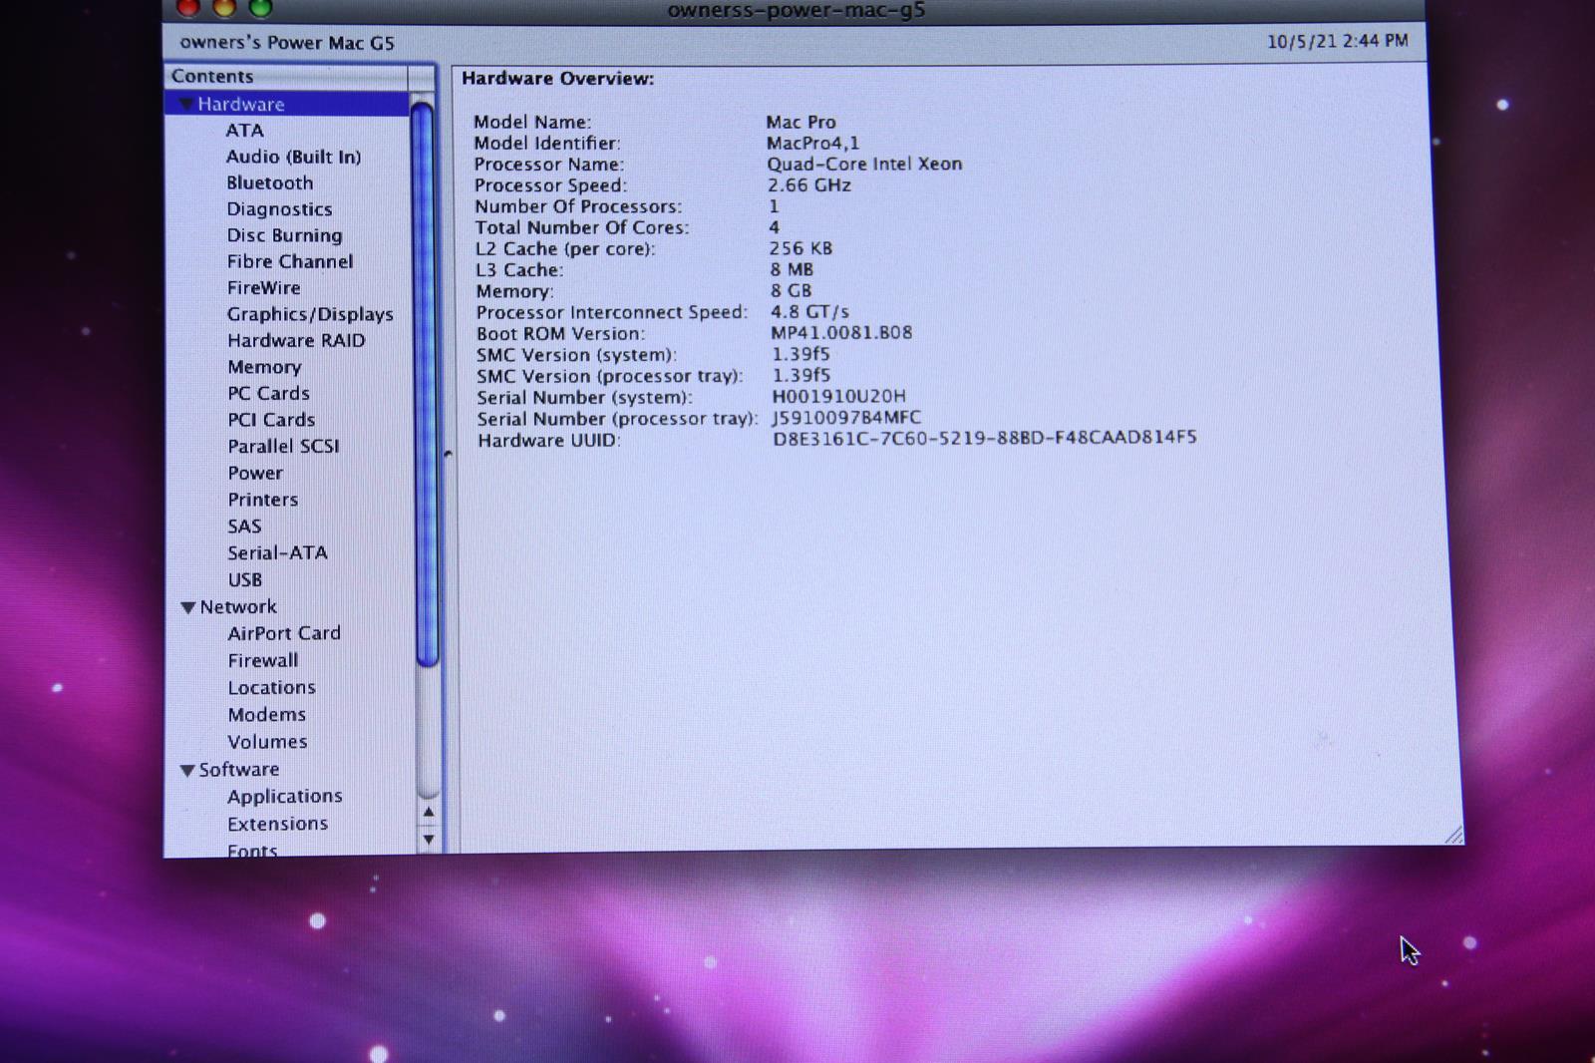
Task: Click the blue sidebar scrollbar thumb
Action: [x=425, y=384]
